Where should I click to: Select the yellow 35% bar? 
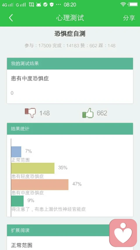click(33, 168)
